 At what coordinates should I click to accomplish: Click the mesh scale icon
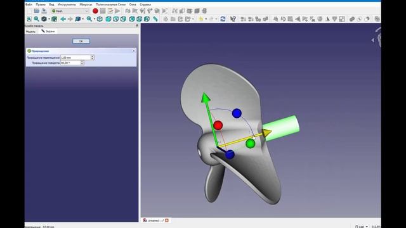pyautogui.click(x=342, y=19)
